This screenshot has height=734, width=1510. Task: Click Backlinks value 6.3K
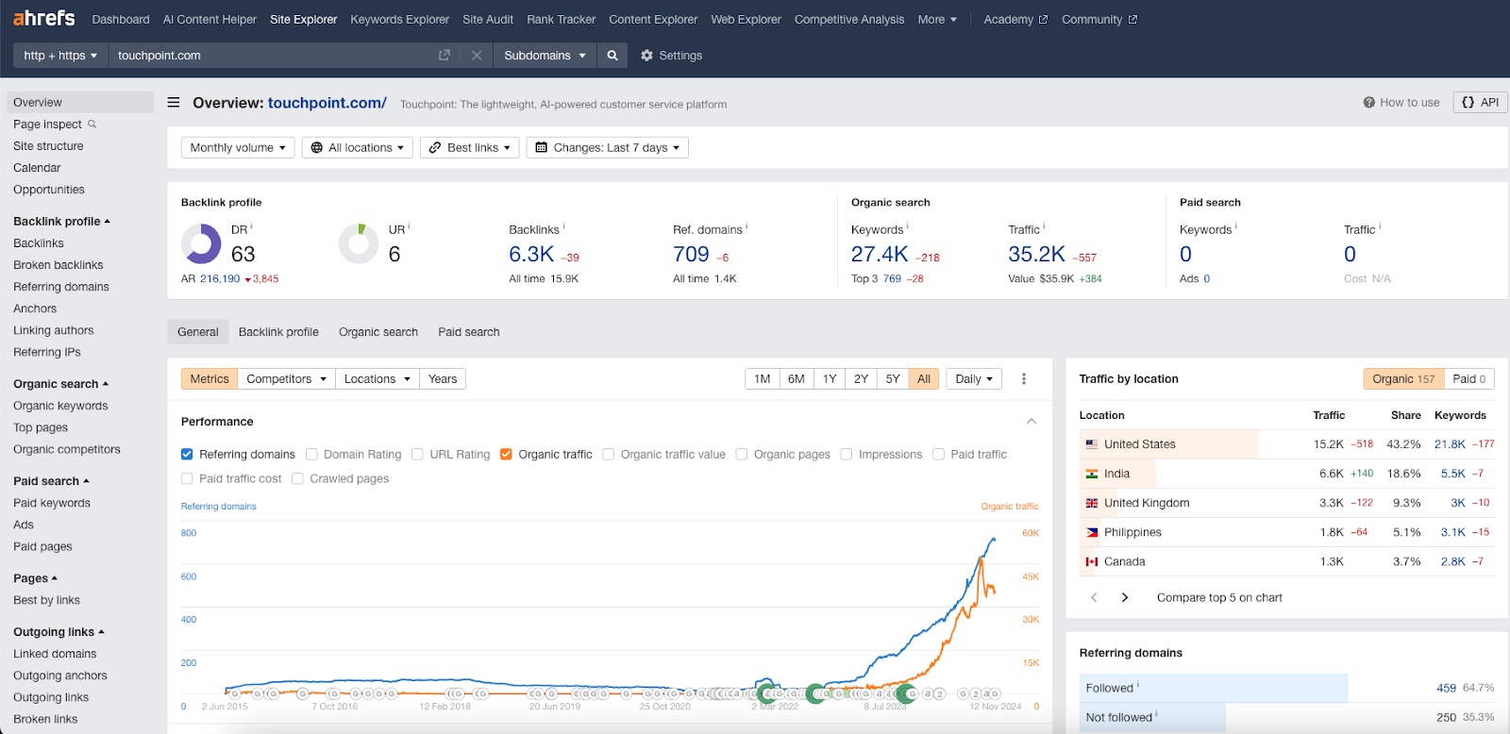531,255
